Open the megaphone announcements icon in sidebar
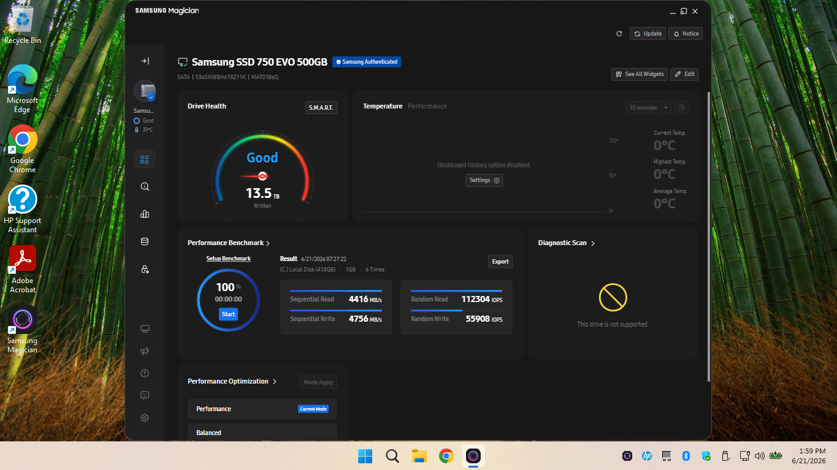The height and width of the screenshot is (470, 837). 145,351
